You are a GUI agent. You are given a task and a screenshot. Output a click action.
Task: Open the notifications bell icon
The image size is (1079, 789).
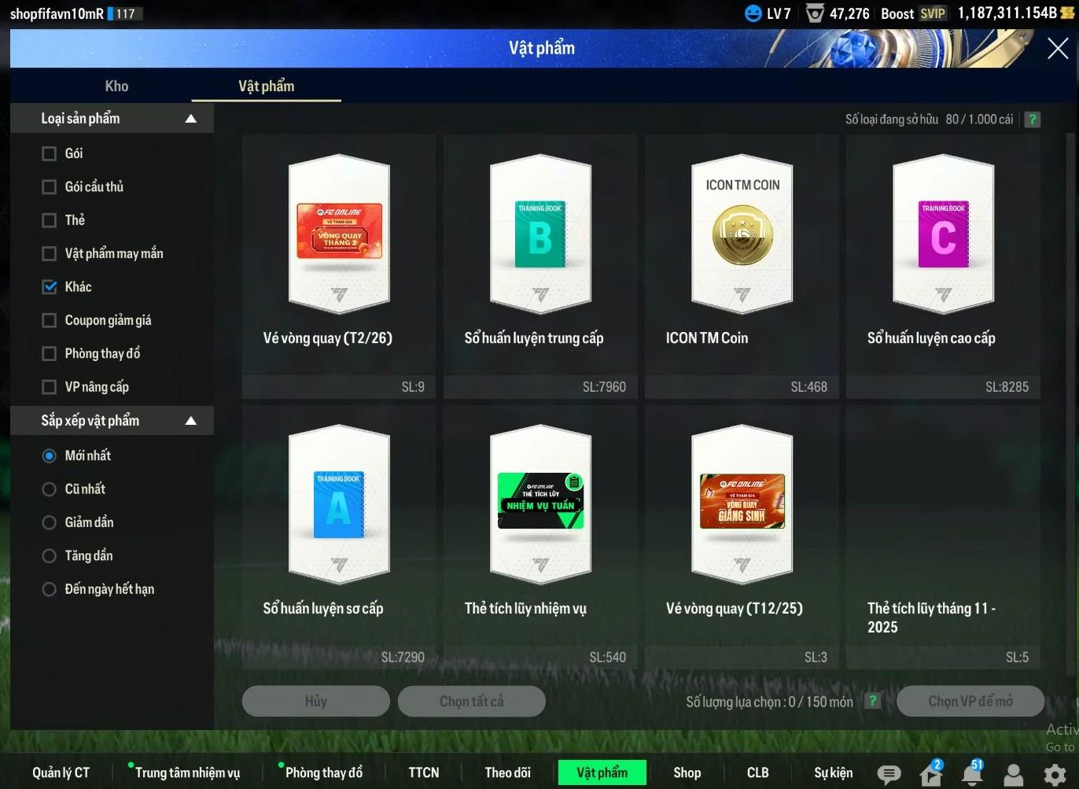[972, 775]
